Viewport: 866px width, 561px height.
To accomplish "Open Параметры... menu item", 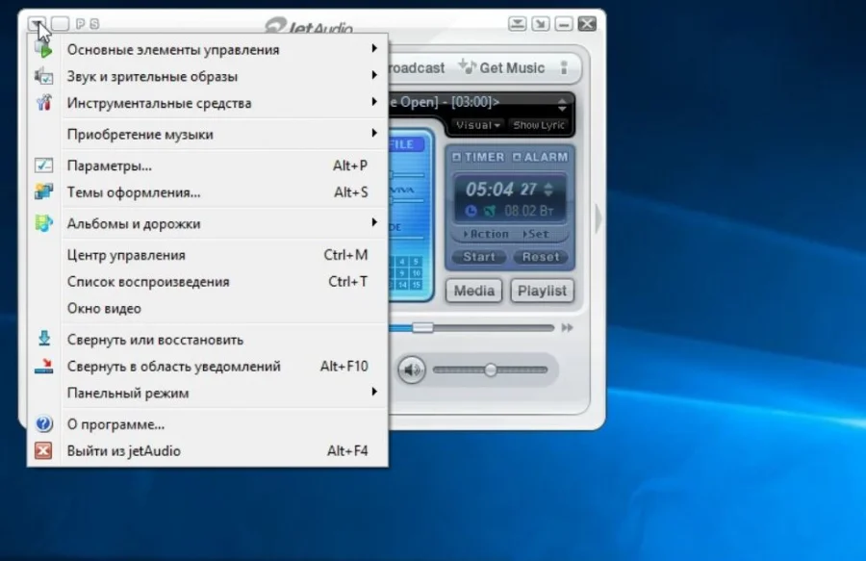I will [208, 166].
